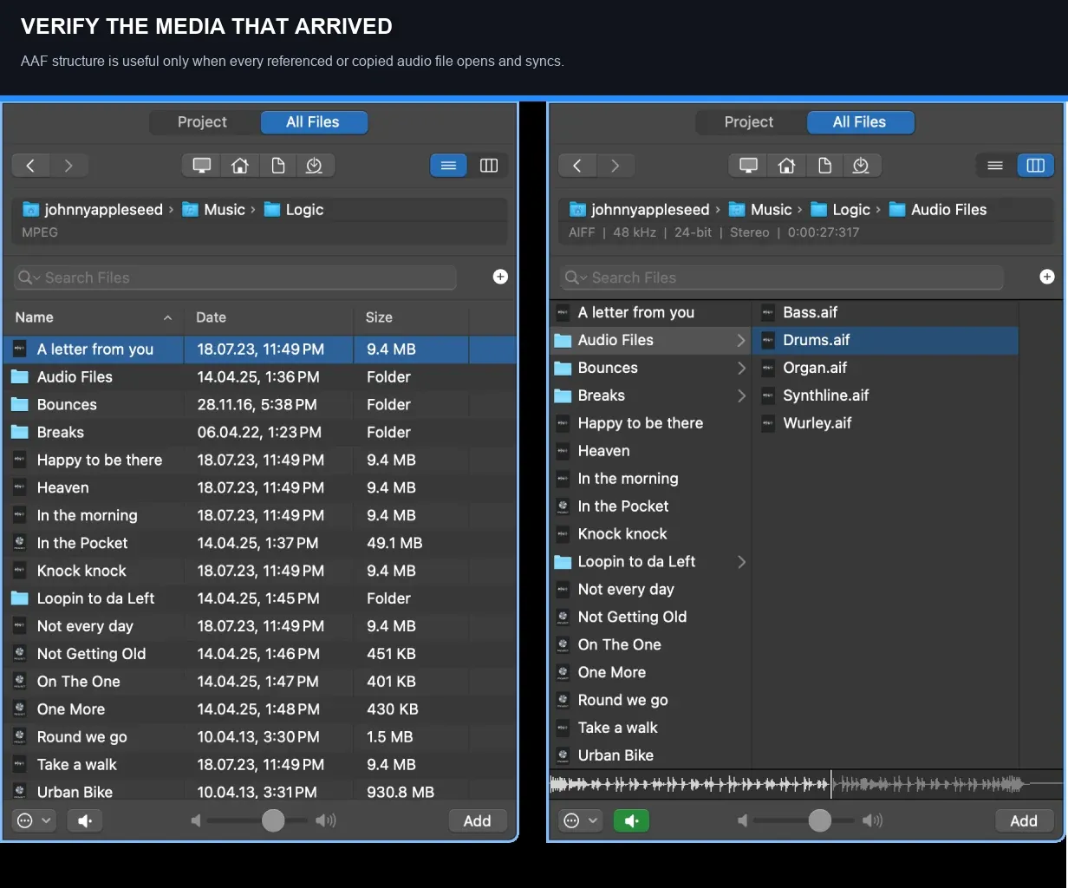Image resolution: width=1068 pixels, height=895 pixels.
Task: Open recent downloads icon in right panel
Action: click(x=862, y=166)
